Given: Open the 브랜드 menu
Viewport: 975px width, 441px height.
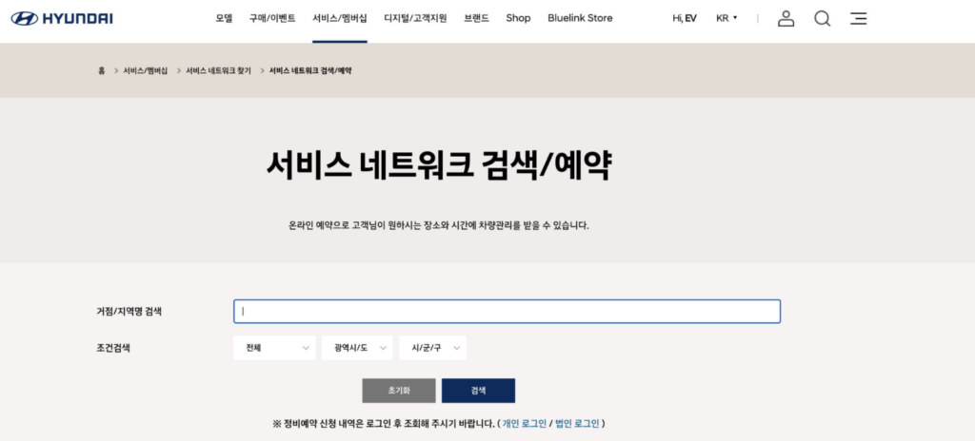Looking at the screenshot, I should (476, 19).
